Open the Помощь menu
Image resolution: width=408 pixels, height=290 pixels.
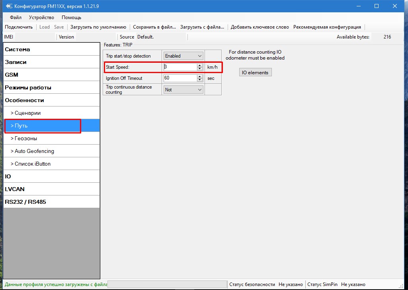[71, 17]
